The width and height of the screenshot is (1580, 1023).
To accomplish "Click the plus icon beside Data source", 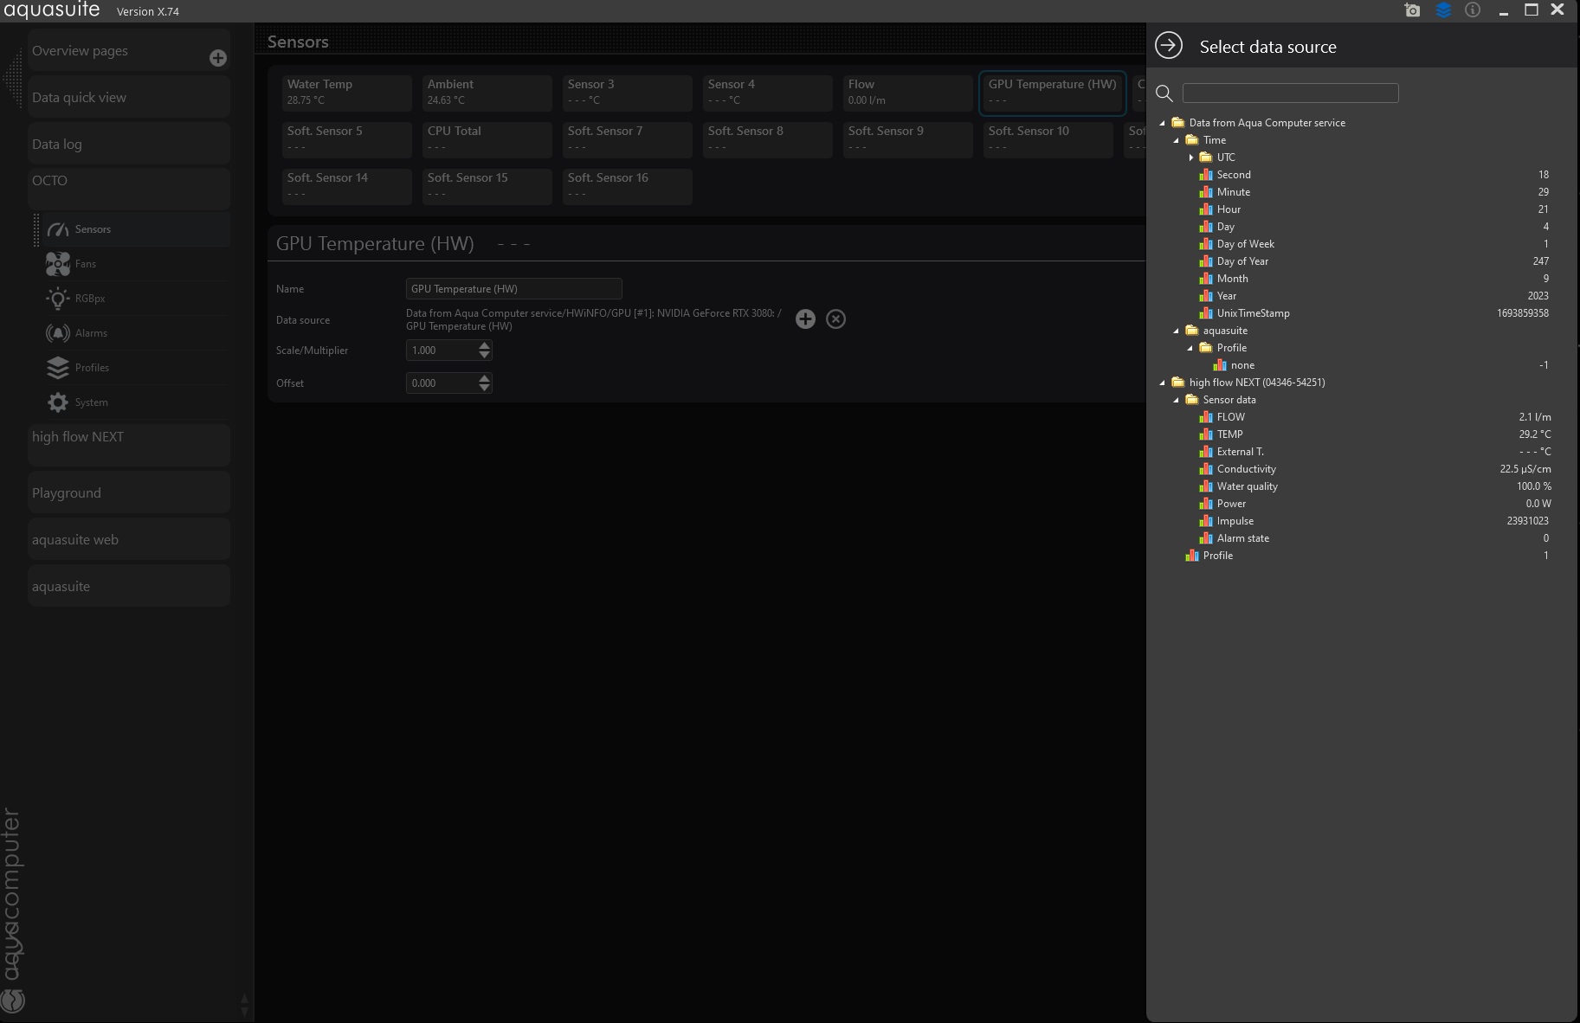I will (x=805, y=319).
